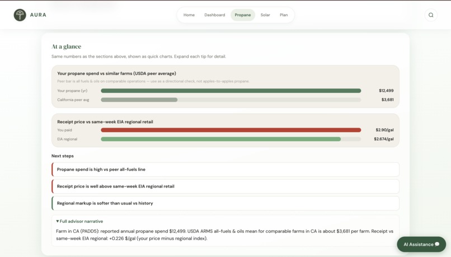Image resolution: width=451 pixels, height=257 pixels.
Task: Click the chat bubble icon in AI Assistance
Action: 437,244
